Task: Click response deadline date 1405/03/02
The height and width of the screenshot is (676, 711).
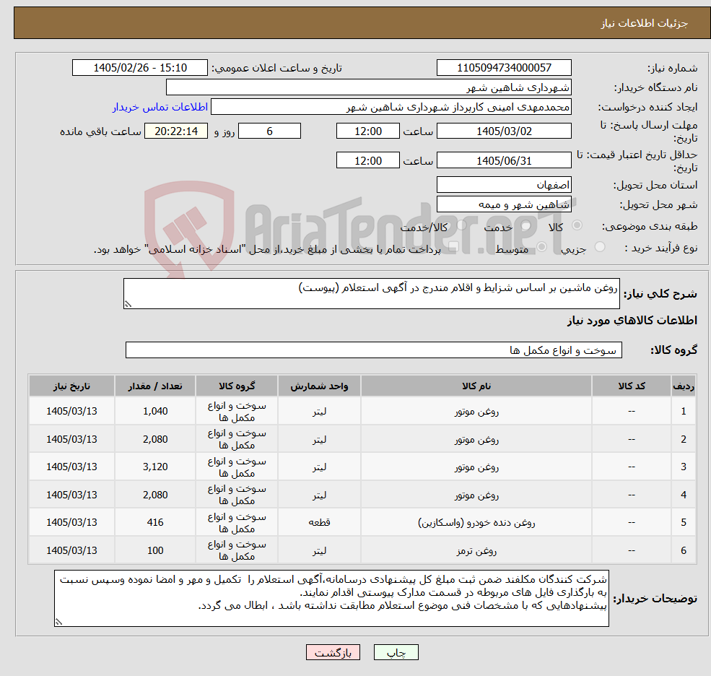Action: (x=504, y=131)
